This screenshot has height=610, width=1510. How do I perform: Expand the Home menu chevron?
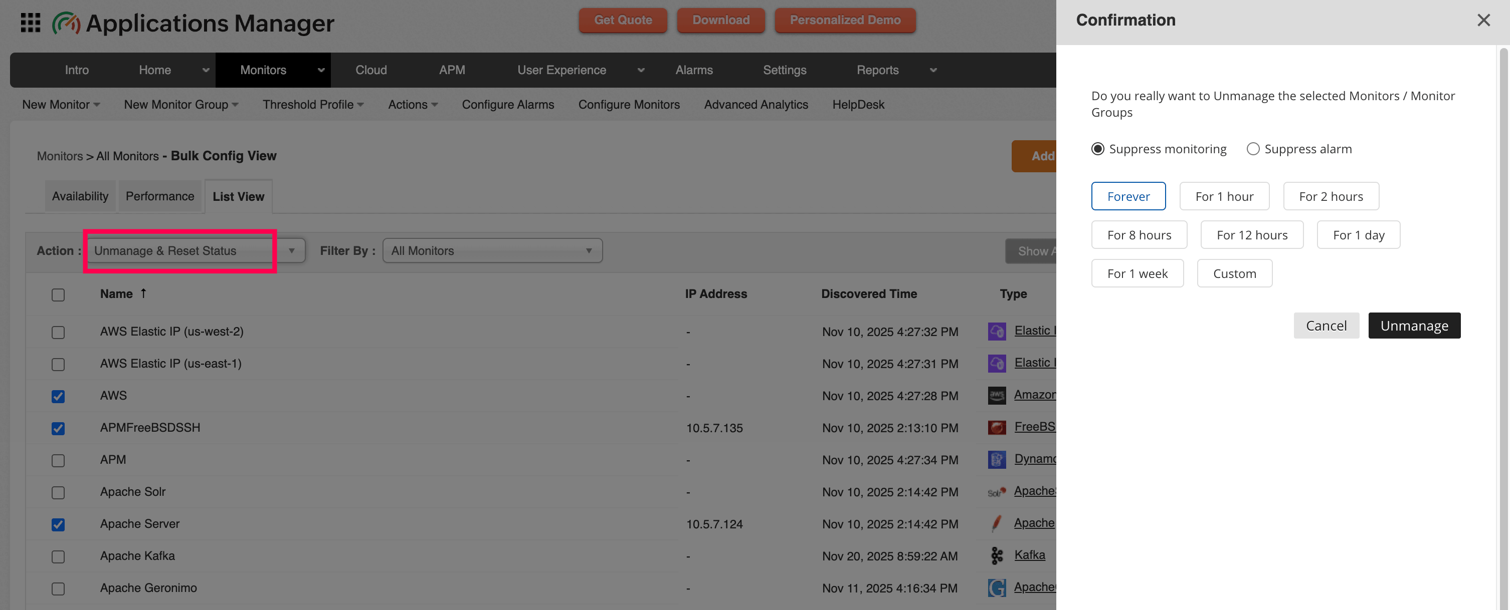[x=206, y=70]
